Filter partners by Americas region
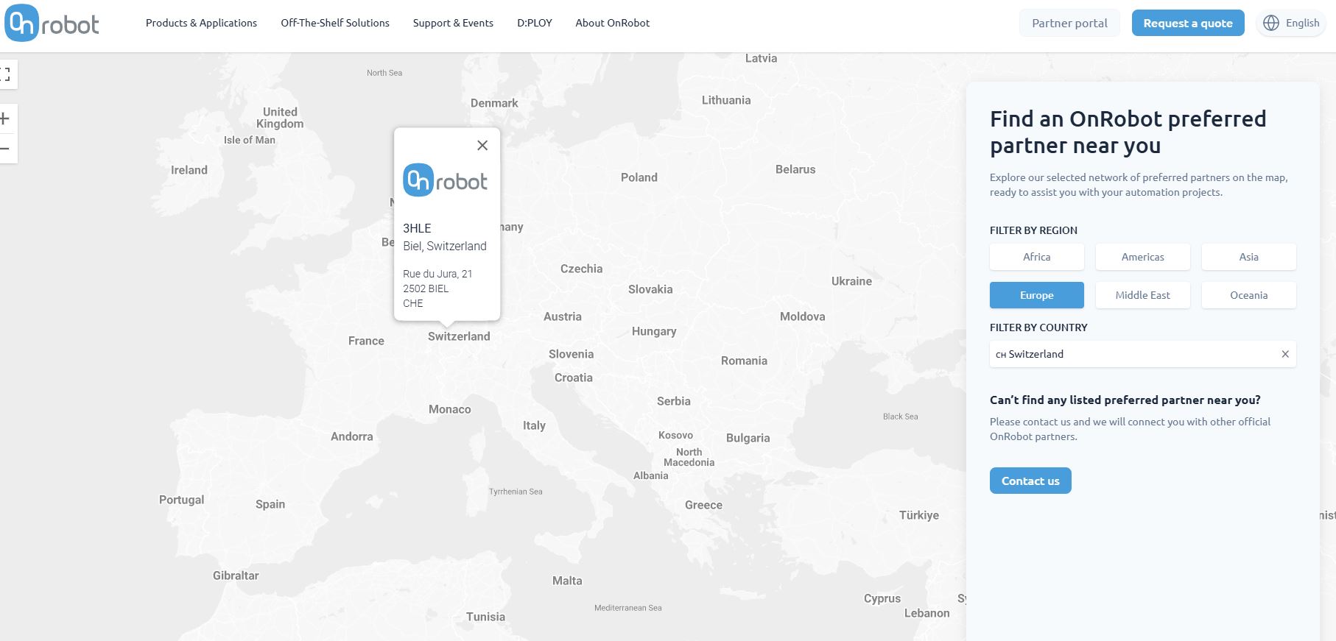 point(1142,257)
